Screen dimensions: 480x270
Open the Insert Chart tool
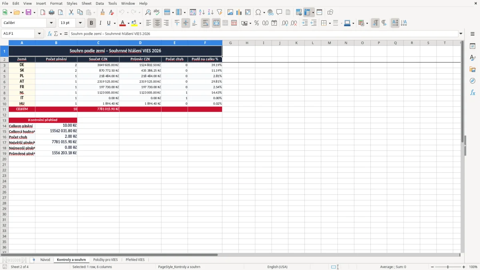pos(239,12)
